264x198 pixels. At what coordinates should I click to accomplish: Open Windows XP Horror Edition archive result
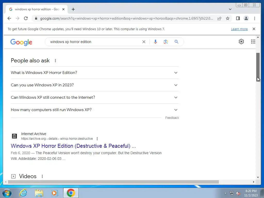tap(73, 146)
